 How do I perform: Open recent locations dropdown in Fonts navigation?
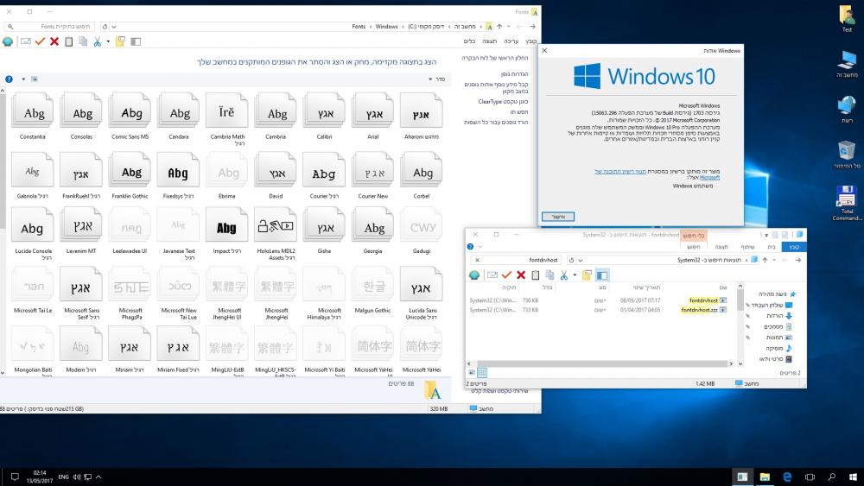pos(509,27)
